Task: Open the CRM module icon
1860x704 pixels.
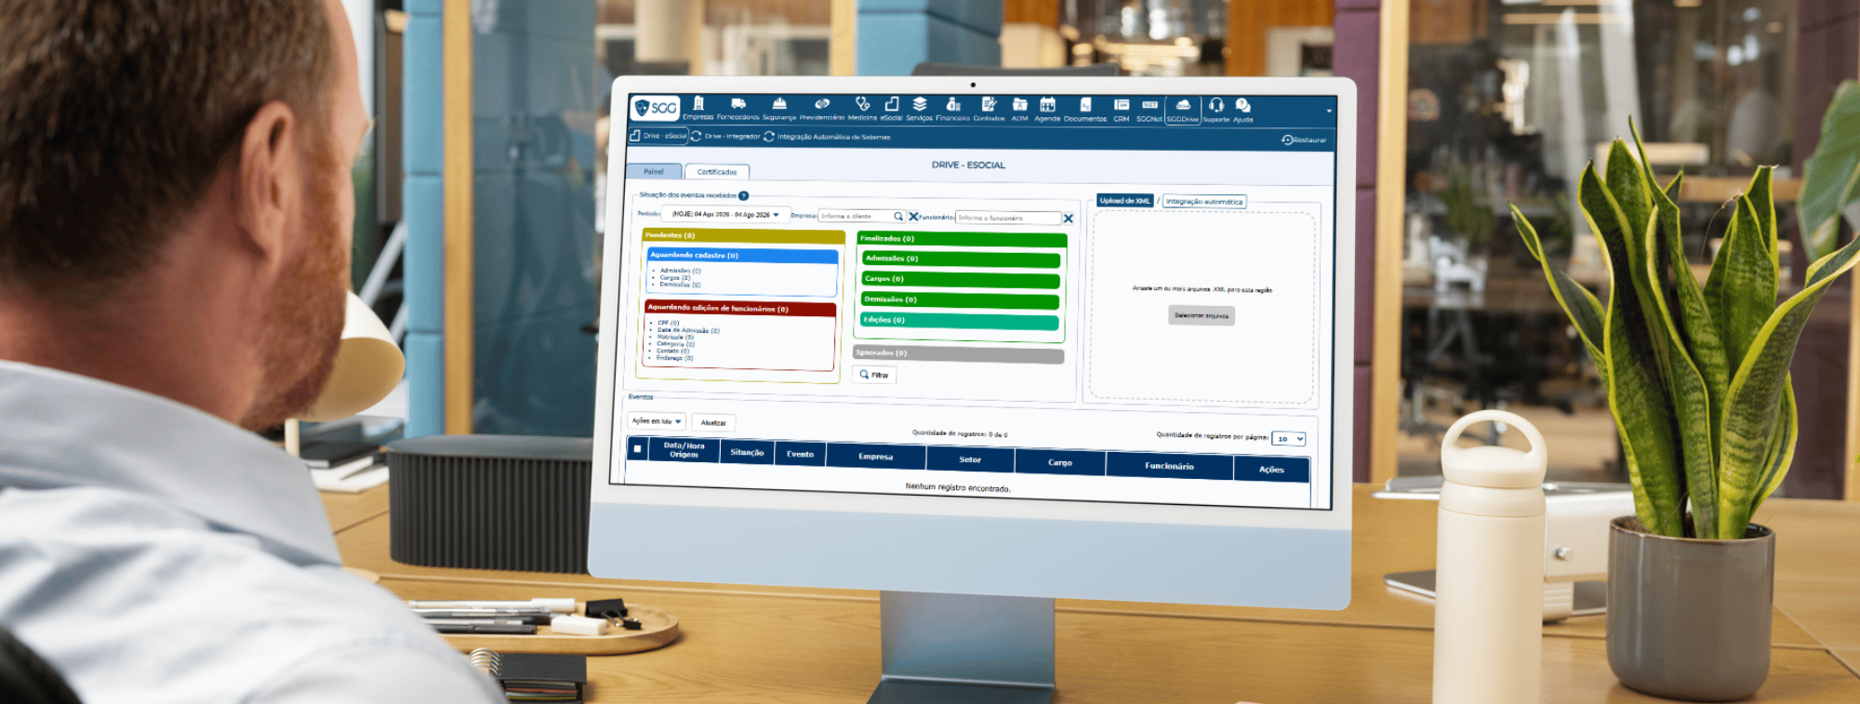Action: click(x=1122, y=105)
